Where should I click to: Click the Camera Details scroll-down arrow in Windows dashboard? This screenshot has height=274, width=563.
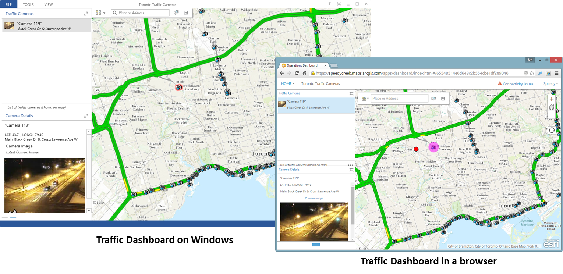pos(88,211)
